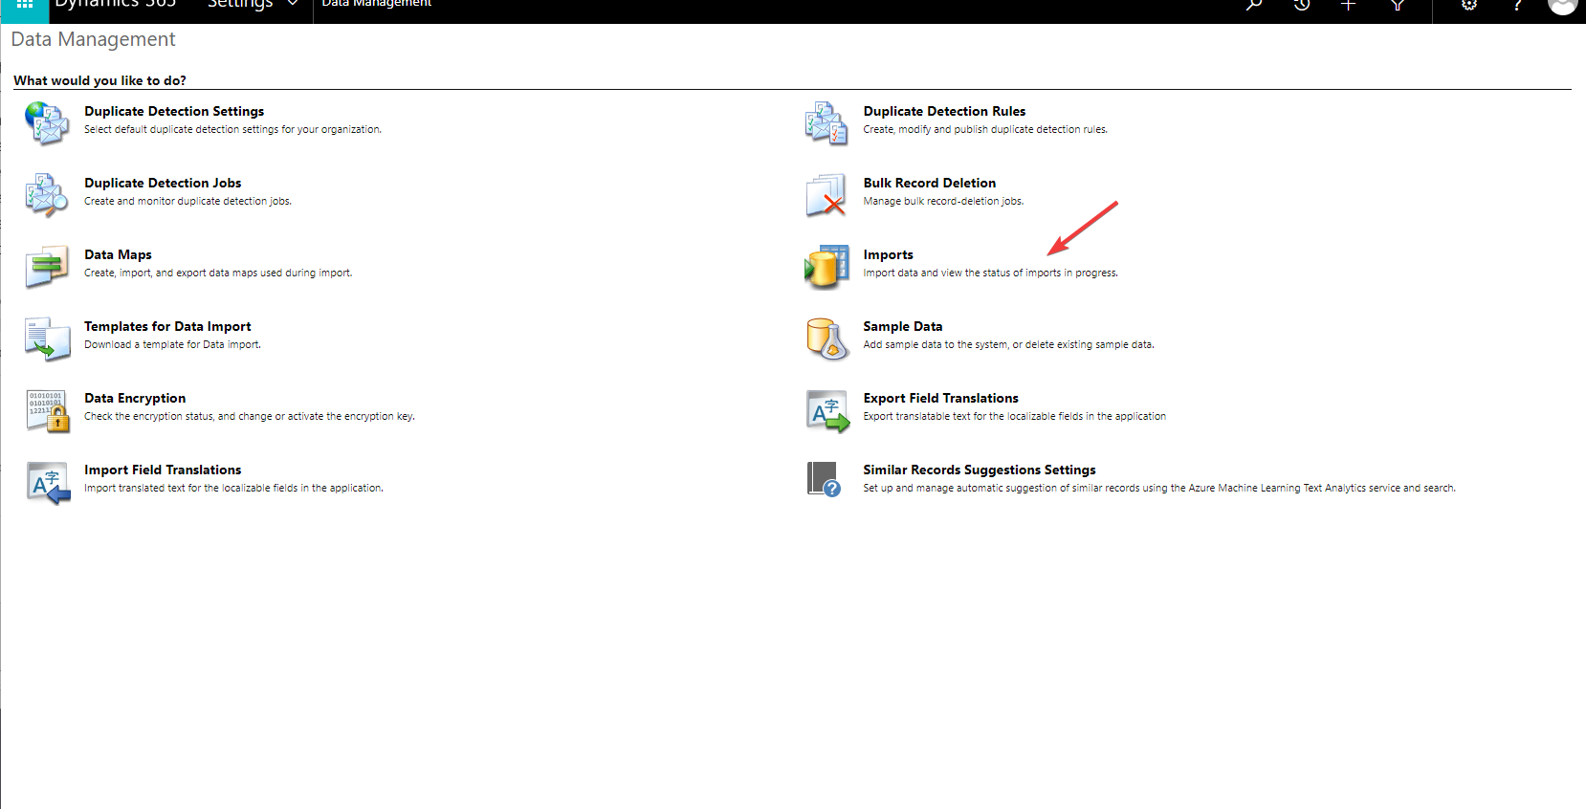Viewport: 1586px width, 809px height.
Task: Go to Dynamics 365 home
Action: pyautogui.click(x=115, y=5)
